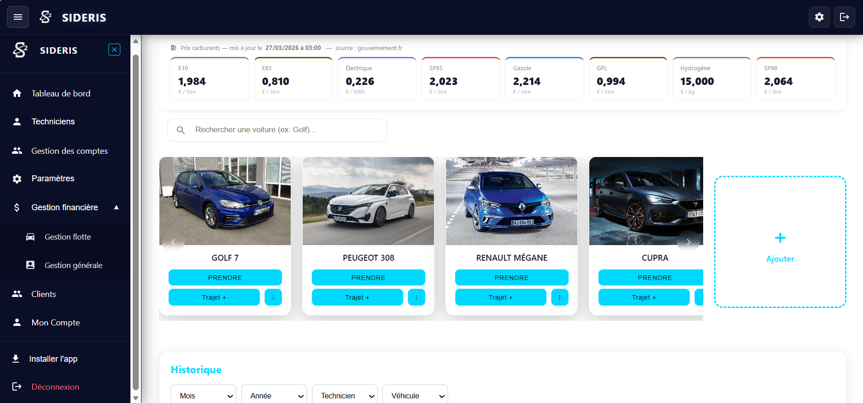
Task: Open the hamburger menu in top bar
Action: [18, 17]
